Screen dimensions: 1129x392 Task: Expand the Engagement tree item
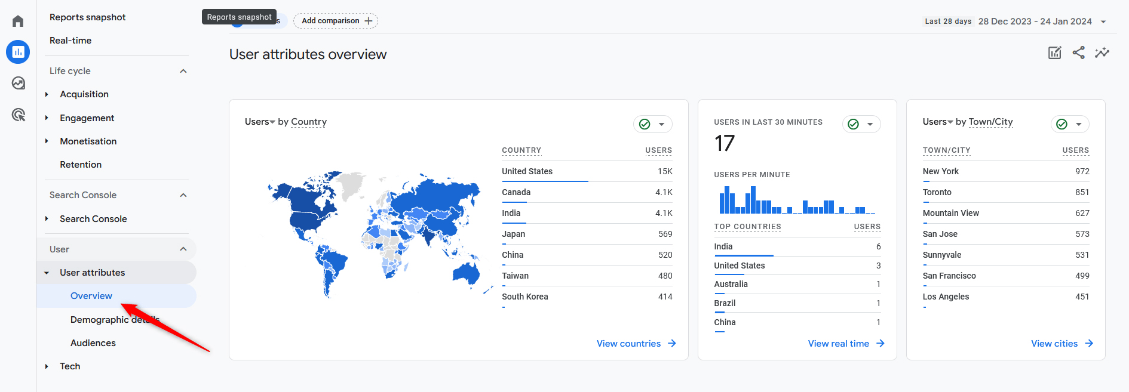[47, 118]
